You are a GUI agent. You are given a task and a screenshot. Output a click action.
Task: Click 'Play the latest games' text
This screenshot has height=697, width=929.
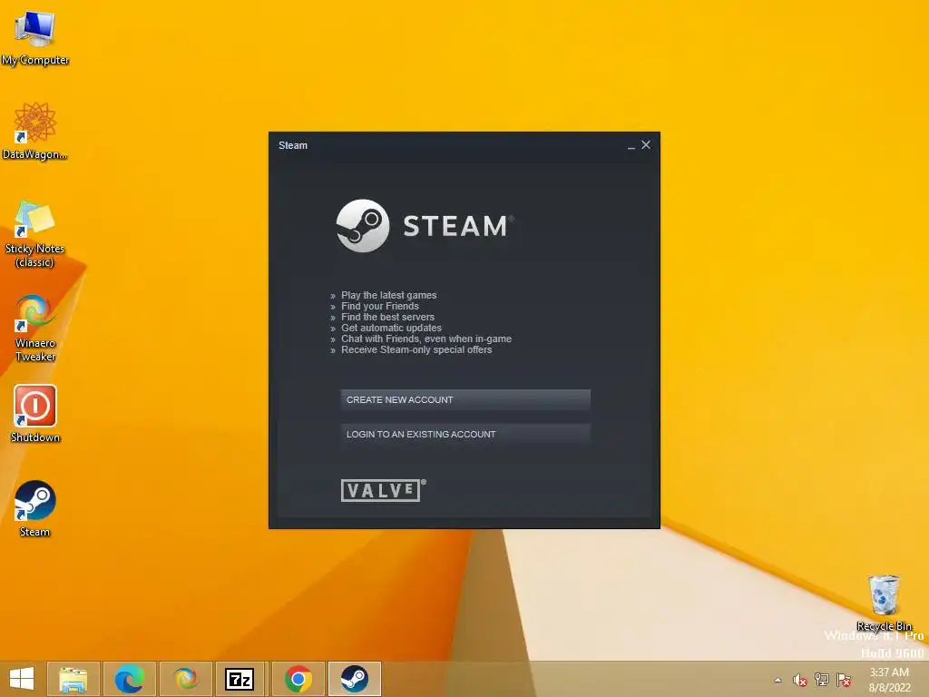(388, 295)
